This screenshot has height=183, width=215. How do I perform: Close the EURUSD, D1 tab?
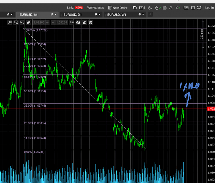[x=99, y=14]
